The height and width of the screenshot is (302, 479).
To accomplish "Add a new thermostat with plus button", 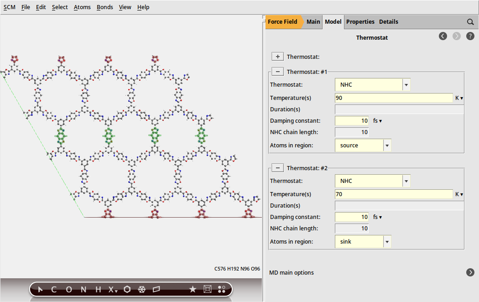I will coord(277,57).
